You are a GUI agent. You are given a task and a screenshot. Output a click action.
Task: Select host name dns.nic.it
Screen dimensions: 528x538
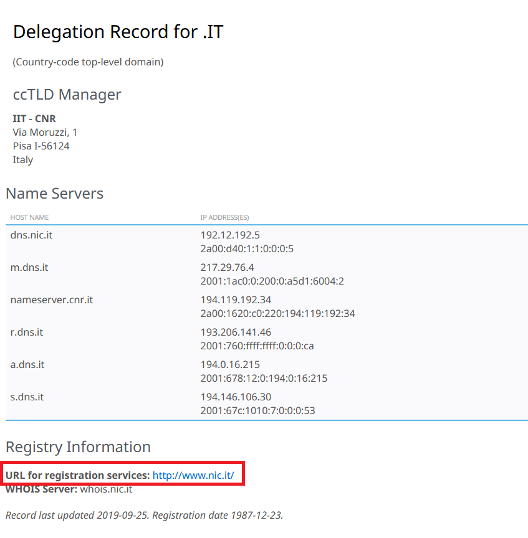click(x=31, y=235)
